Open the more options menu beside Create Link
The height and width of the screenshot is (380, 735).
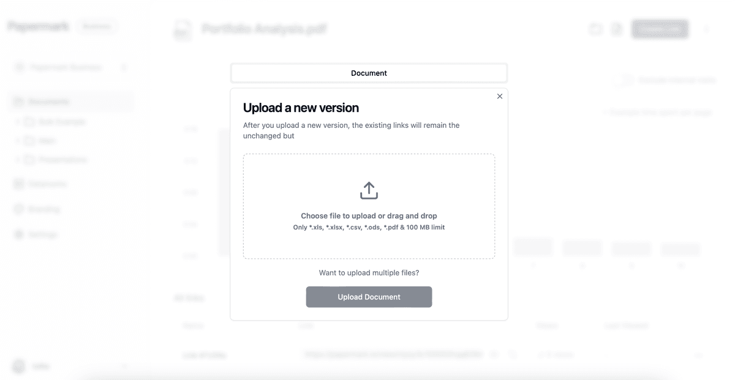706,29
